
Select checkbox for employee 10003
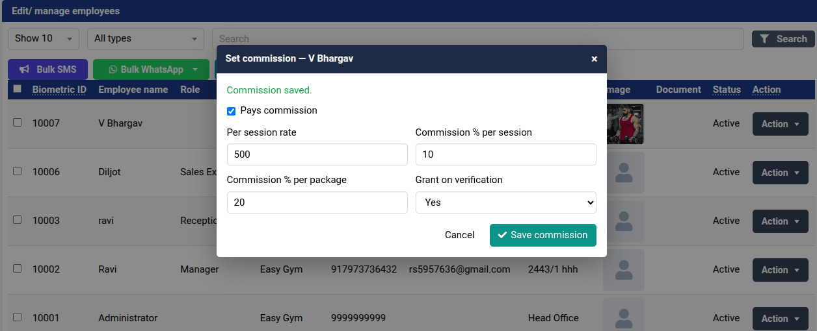[18, 219]
